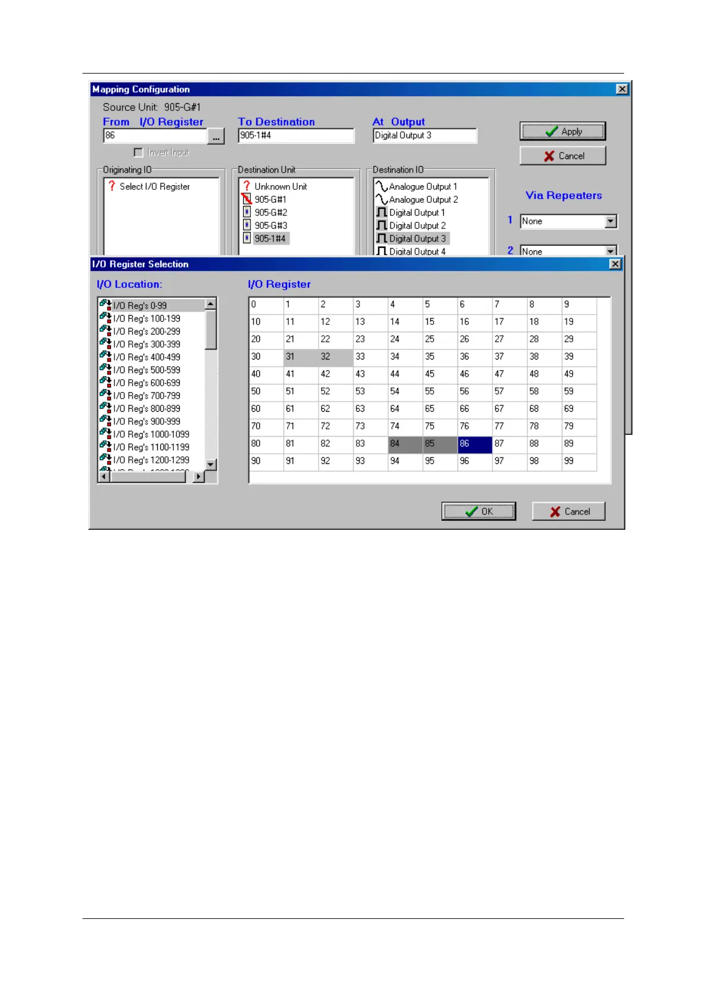Click the I/O Location horizontal scroll left arrow
706x999 pixels.
click(x=104, y=476)
